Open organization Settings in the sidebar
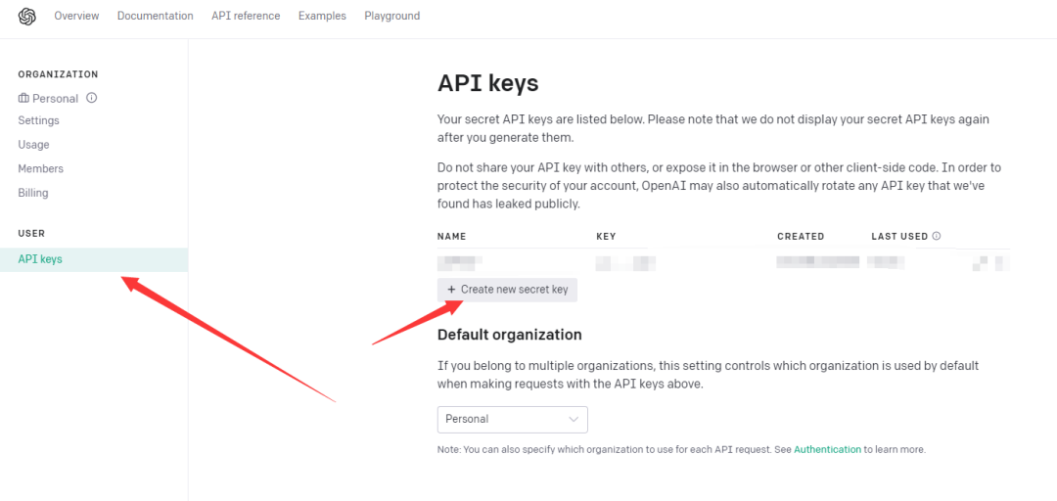 38,120
